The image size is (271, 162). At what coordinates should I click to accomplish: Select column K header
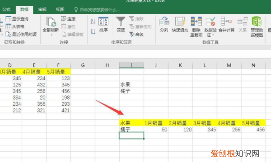coord(180,65)
